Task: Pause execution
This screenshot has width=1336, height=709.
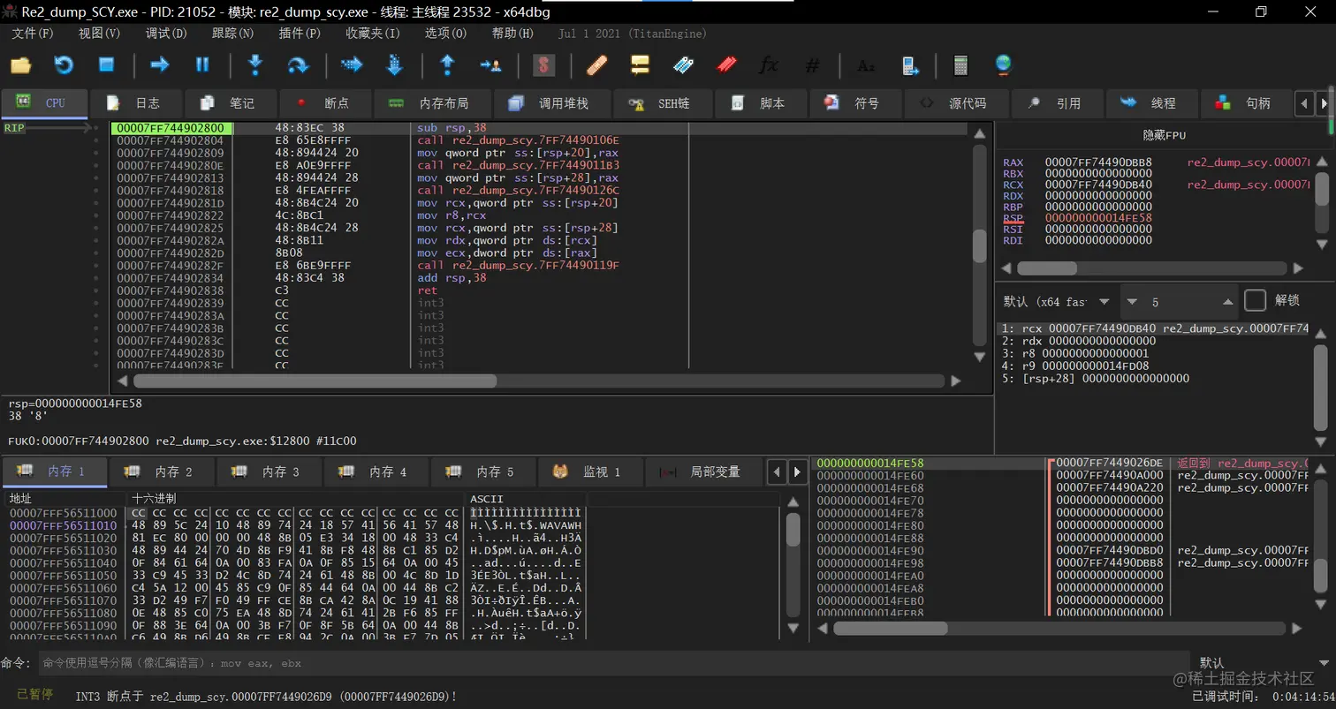Action: (202, 64)
